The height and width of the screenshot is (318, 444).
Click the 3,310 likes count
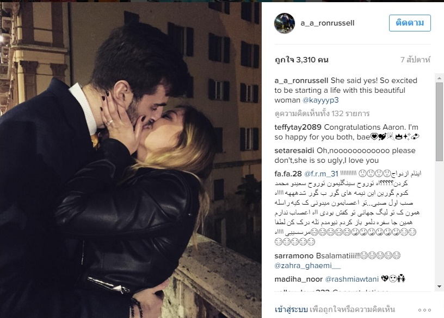click(301, 60)
